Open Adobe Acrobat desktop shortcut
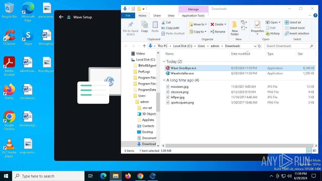 [9, 66]
